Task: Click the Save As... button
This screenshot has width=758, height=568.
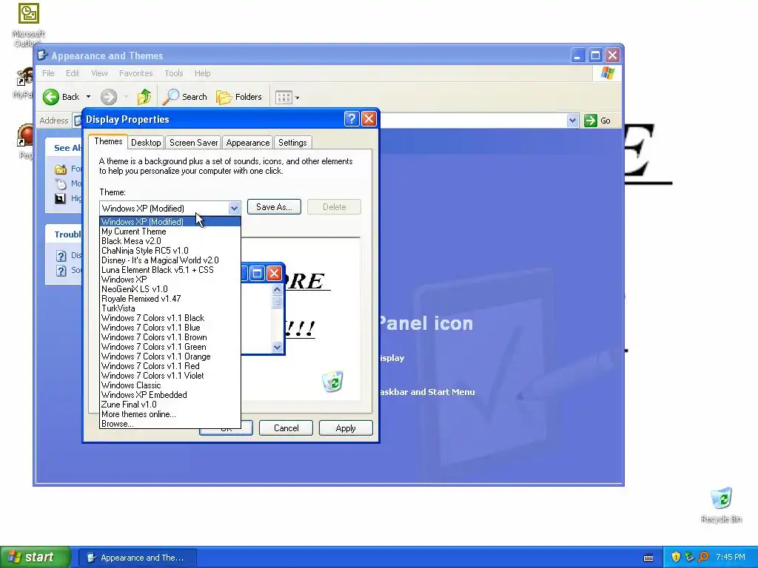Action: 274,207
